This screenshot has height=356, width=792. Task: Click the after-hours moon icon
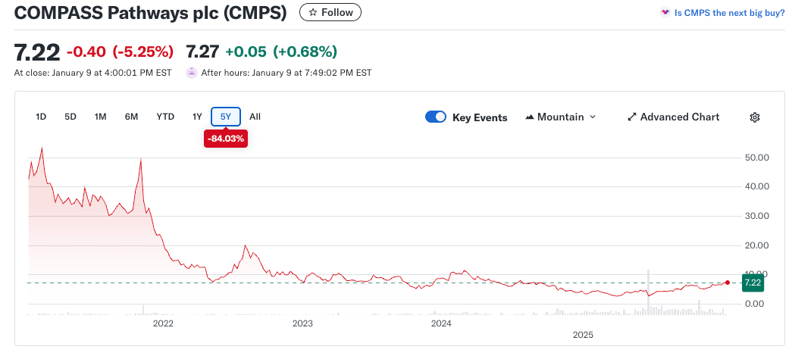(191, 73)
